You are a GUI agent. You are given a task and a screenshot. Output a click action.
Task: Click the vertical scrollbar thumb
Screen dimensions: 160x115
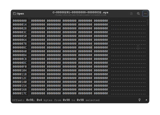(147, 22)
